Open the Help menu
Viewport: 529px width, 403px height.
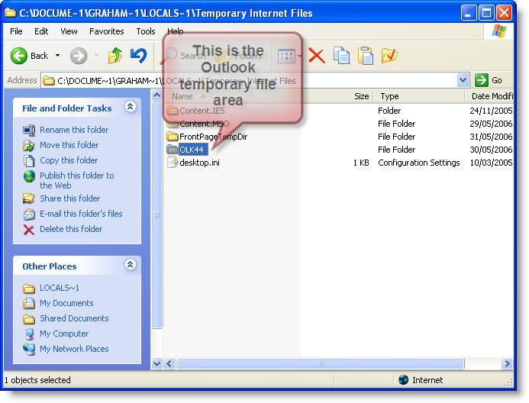coord(175,31)
